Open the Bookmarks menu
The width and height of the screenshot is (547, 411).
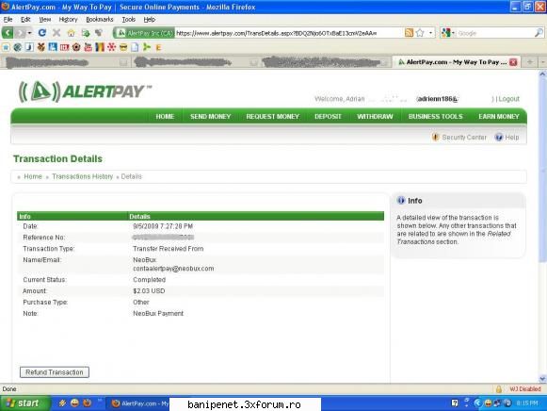click(100, 19)
